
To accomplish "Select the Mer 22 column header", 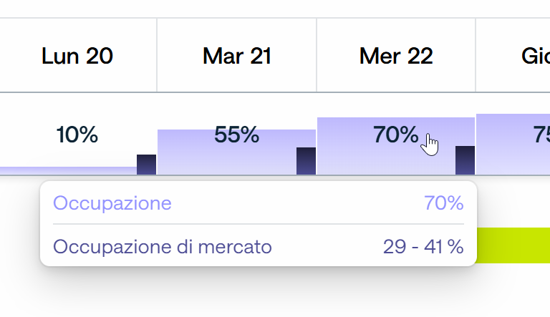I will point(396,55).
